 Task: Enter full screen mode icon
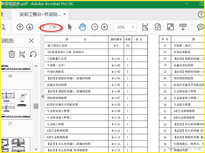click(x=170, y=27)
